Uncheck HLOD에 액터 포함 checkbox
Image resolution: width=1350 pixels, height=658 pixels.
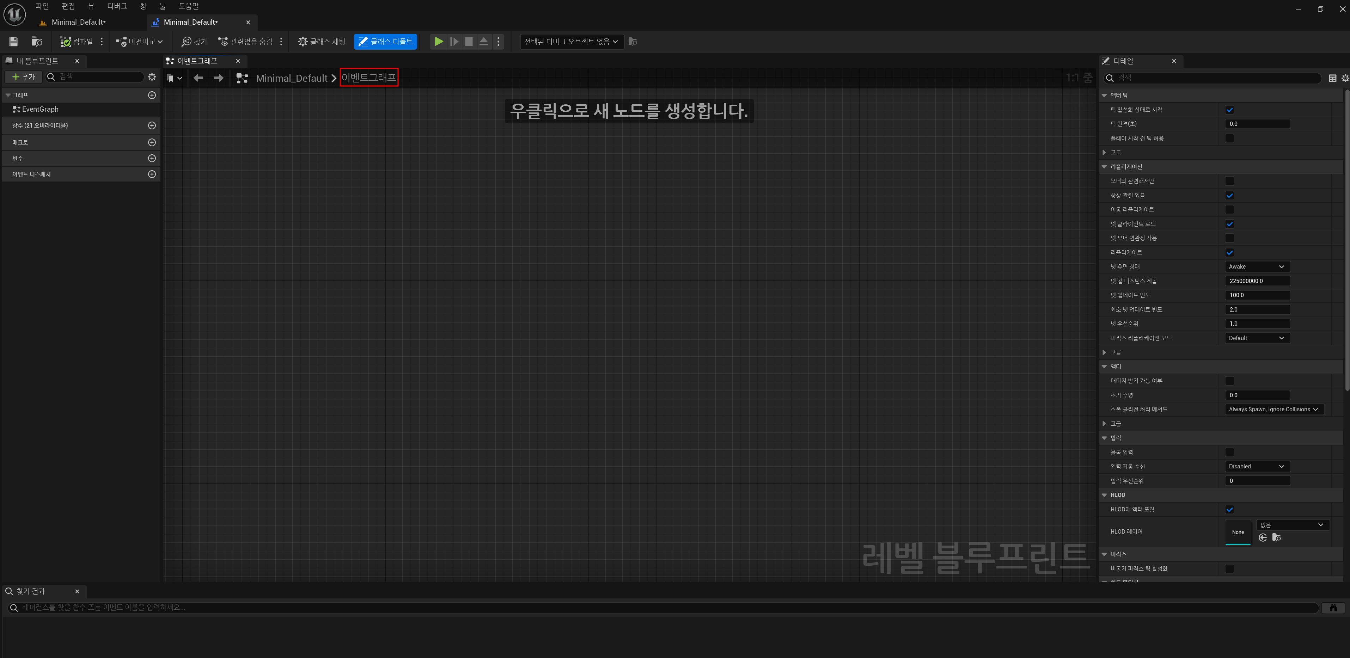pyautogui.click(x=1229, y=509)
